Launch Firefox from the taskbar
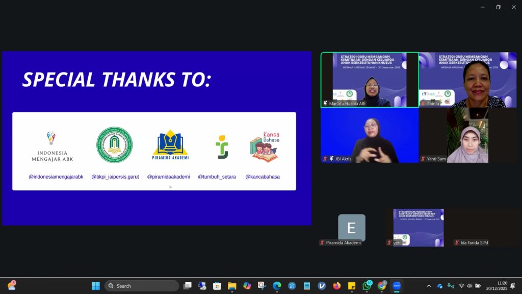Image resolution: width=522 pixels, height=294 pixels. coord(336,286)
